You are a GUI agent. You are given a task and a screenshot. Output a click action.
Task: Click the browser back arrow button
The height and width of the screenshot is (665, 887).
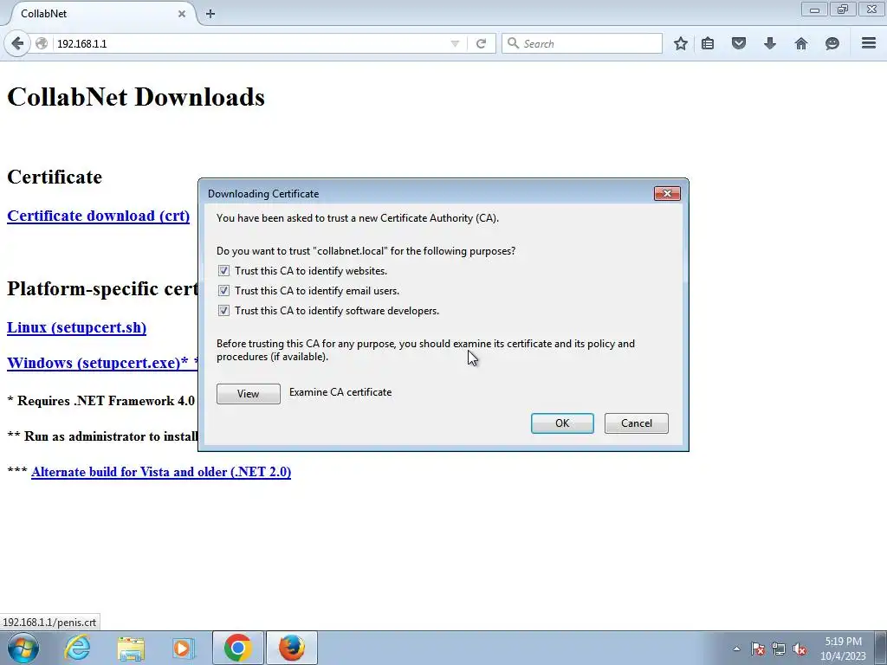tap(17, 43)
